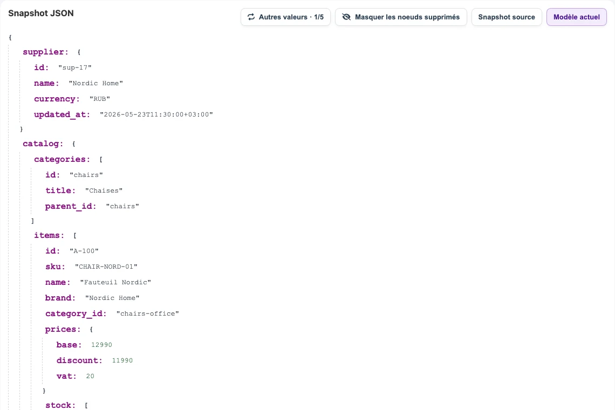This screenshot has height=410, width=615.
Task: Select the title key
Action: coord(60,190)
